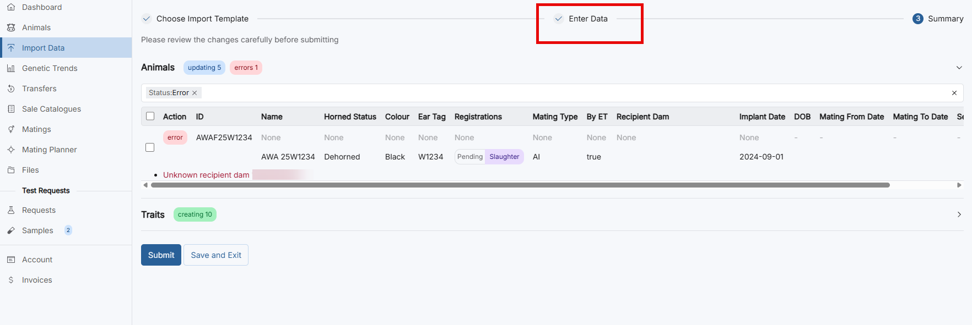Click Save and Exit button

pyautogui.click(x=216, y=255)
